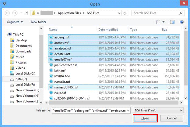
Task: Click the MVIDA.NSF file icon
Action: (52, 76)
